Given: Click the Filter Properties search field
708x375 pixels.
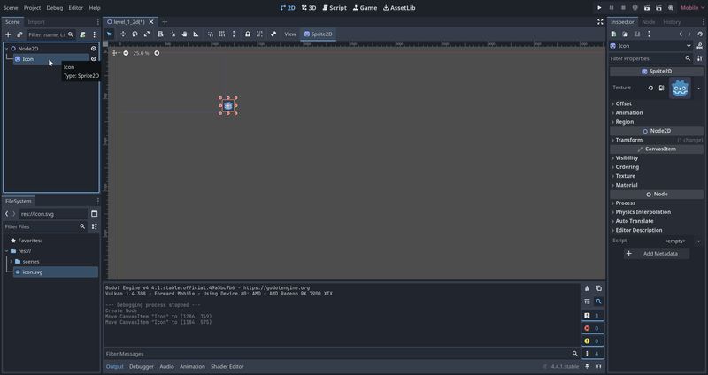Looking at the screenshot, I should (650, 58).
